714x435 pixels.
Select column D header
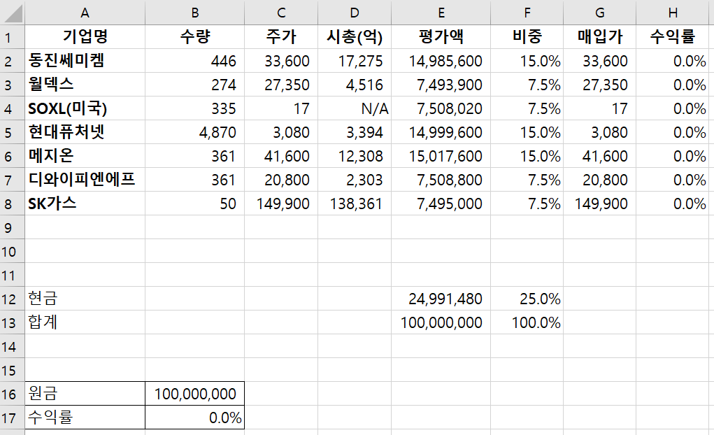coord(355,13)
